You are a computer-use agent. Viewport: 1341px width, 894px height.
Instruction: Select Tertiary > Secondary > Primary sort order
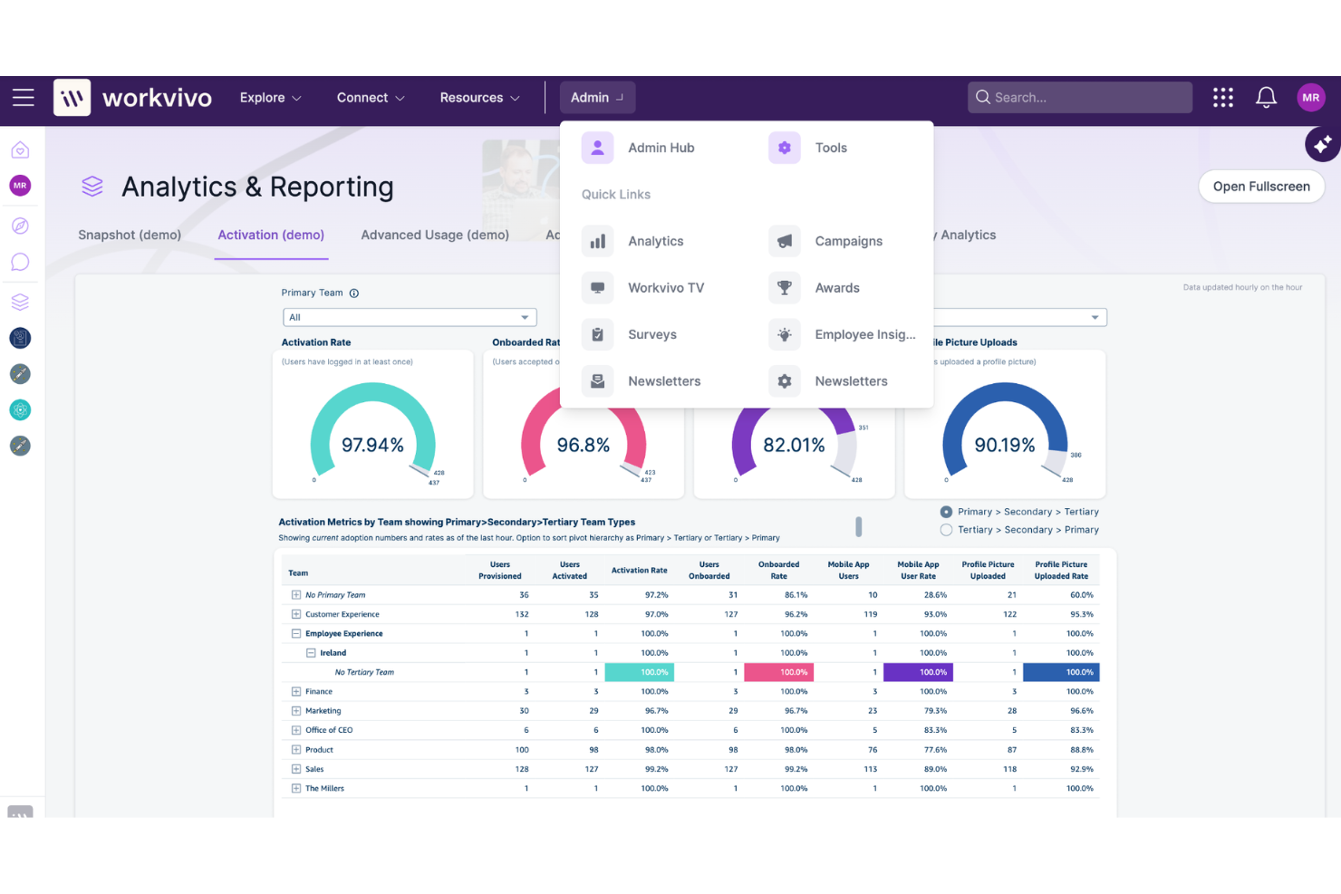(x=946, y=529)
